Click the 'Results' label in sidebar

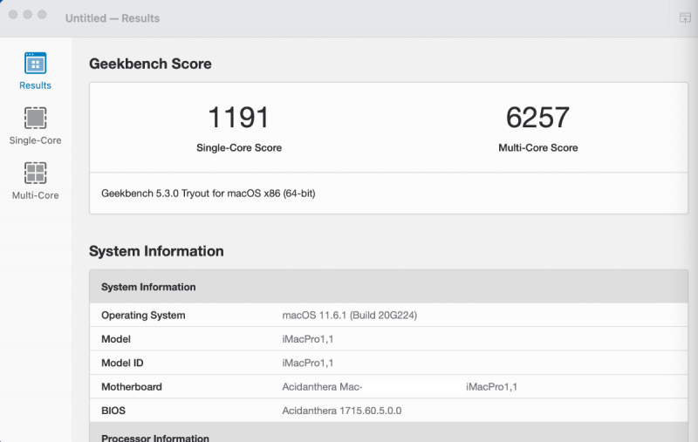(x=35, y=85)
